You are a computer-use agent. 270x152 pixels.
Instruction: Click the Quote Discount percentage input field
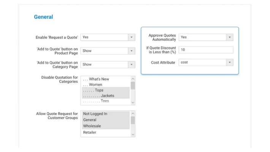(206, 50)
